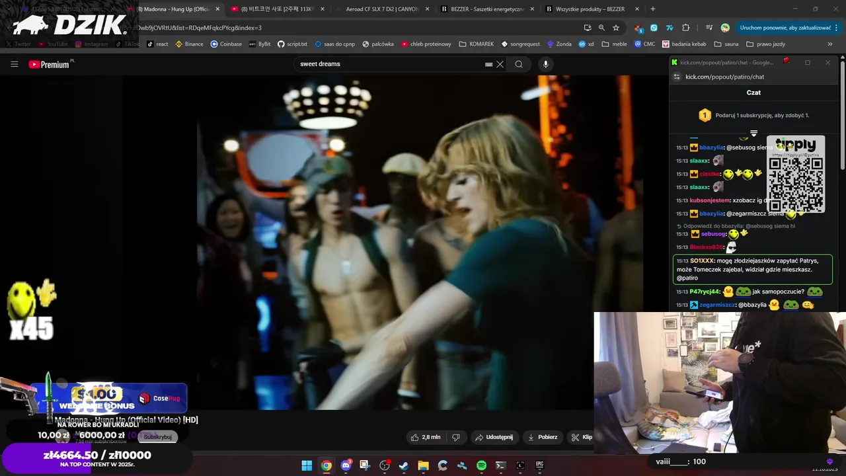Image resolution: width=846 pixels, height=476 pixels.
Task: Open the Binance bookmark
Action: [189, 44]
